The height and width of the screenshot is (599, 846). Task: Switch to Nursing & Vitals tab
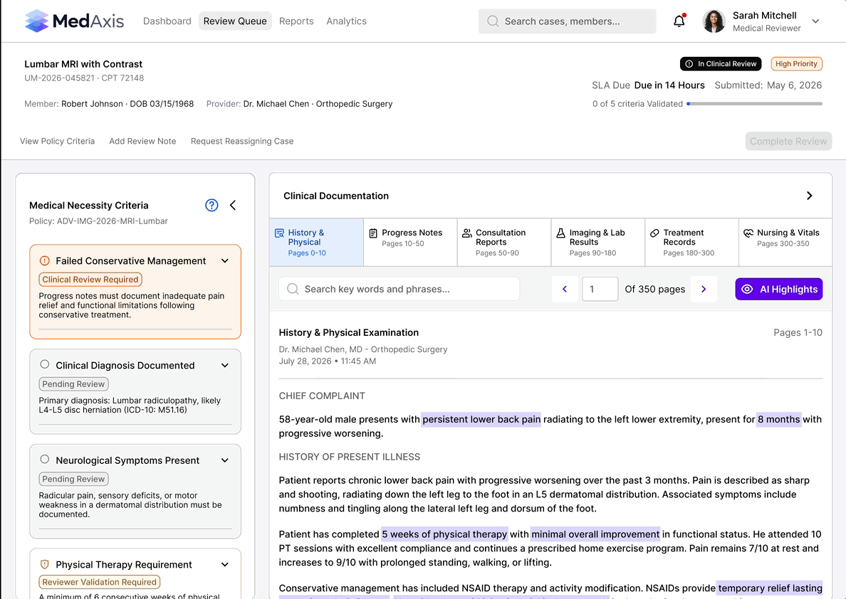(x=785, y=242)
